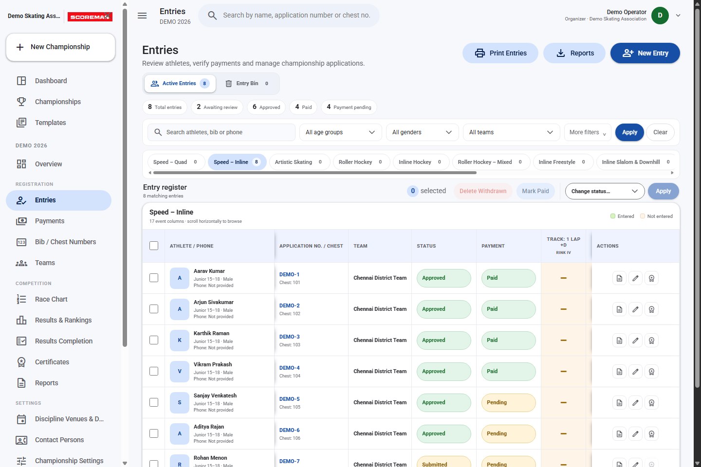Focus the Search athletes, bib or phone field
The width and height of the screenshot is (701, 467).
pos(221,132)
